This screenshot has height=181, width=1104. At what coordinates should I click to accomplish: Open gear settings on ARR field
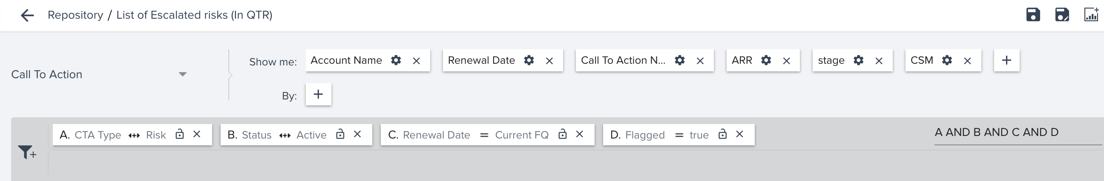pyautogui.click(x=766, y=60)
